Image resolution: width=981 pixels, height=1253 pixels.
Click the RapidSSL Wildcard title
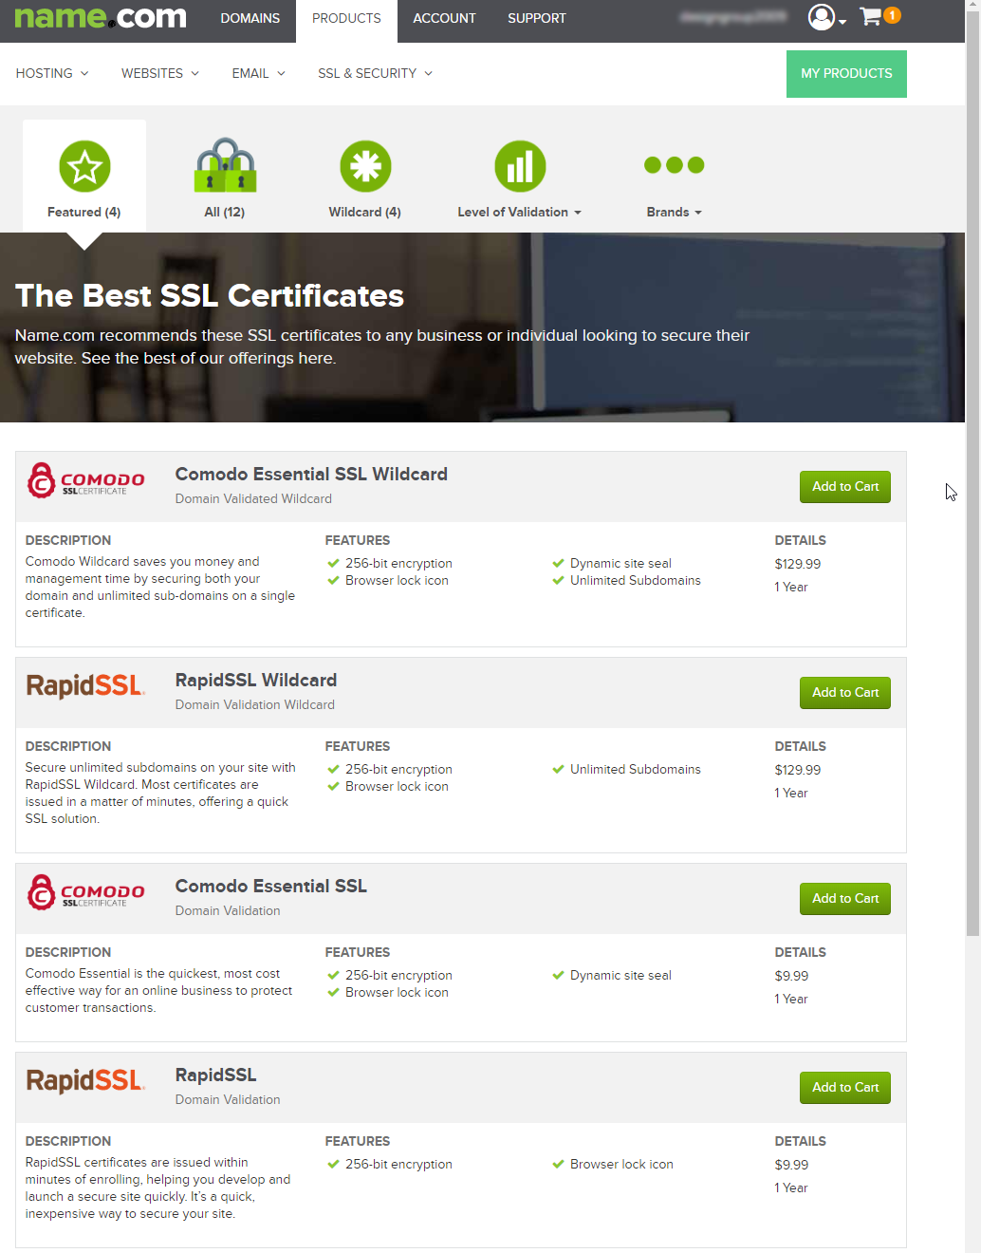click(x=256, y=680)
